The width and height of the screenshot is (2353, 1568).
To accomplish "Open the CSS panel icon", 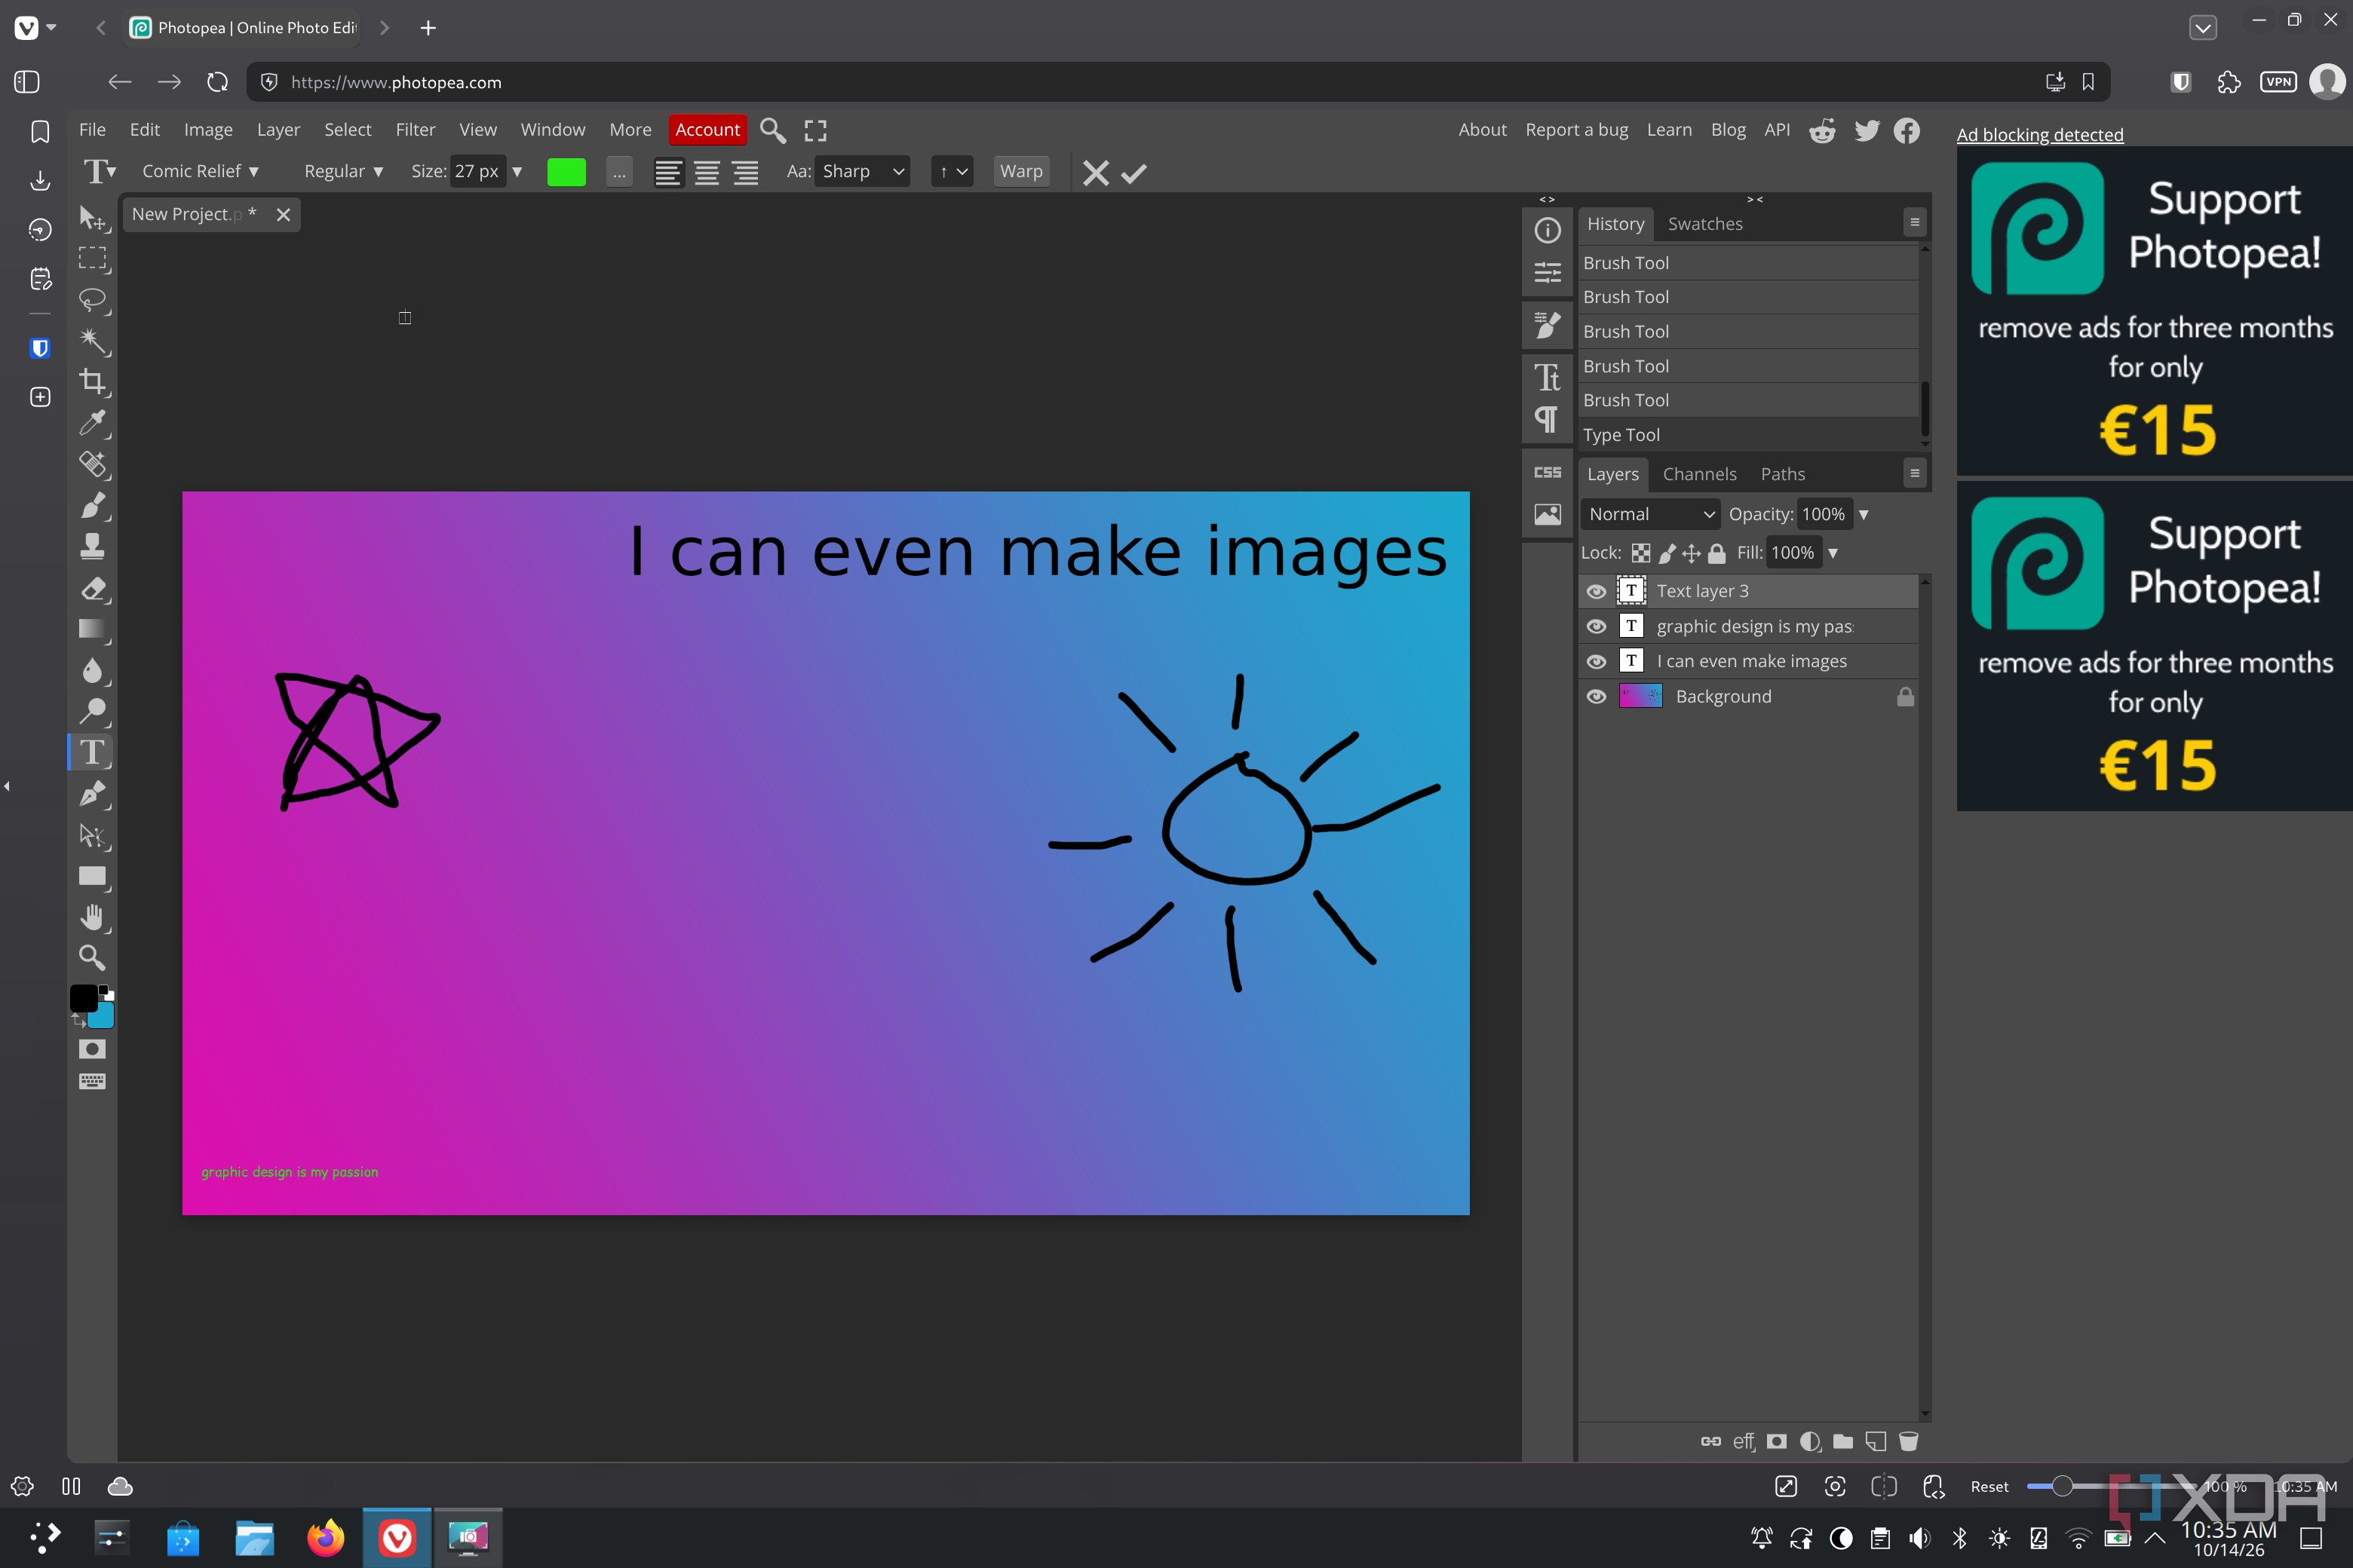I will pos(1547,473).
